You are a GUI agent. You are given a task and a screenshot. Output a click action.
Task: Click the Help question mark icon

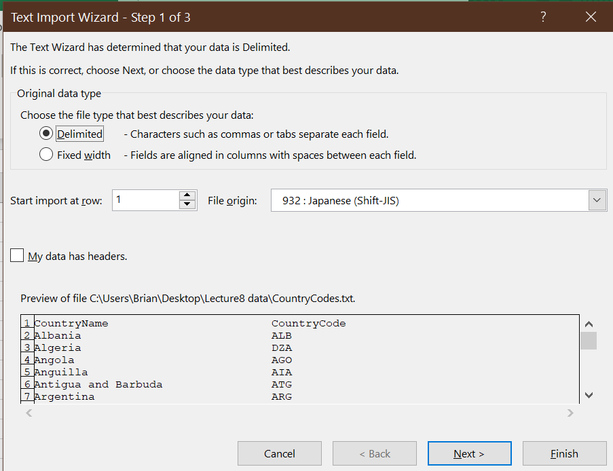point(542,17)
